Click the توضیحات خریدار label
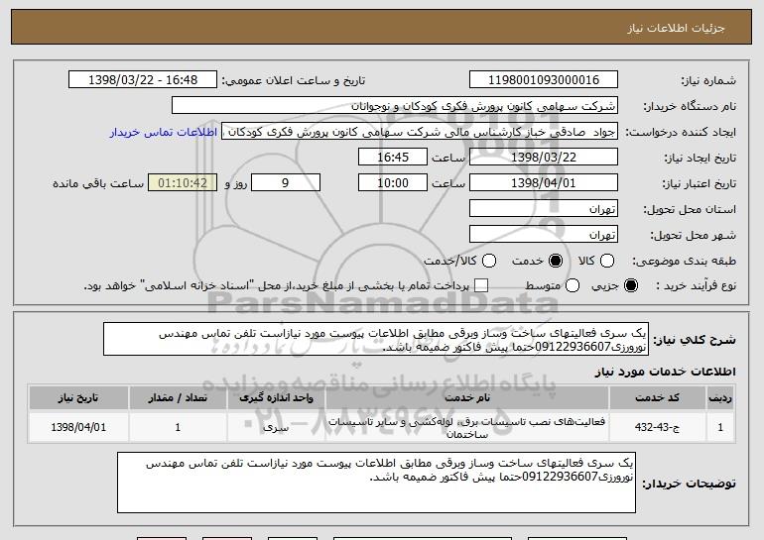This screenshot has height=540, width=764. point(689,484)
